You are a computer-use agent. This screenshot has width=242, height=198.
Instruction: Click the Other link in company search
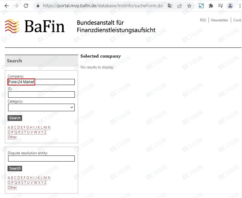(12, 137)
